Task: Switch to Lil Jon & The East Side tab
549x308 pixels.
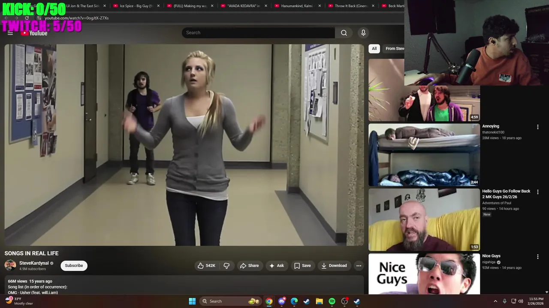Action: coord(83,6)
